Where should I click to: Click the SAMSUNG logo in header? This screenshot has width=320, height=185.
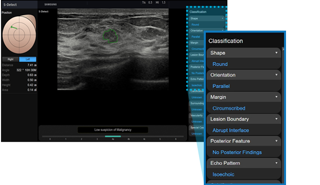click(x=51, y=4)
